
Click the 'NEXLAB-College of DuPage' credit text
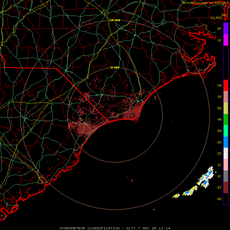click(204, 3)
